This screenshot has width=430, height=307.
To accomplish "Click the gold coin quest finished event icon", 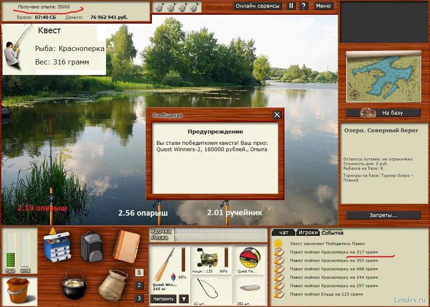I will pyautogui.click(x=279, y=243).
